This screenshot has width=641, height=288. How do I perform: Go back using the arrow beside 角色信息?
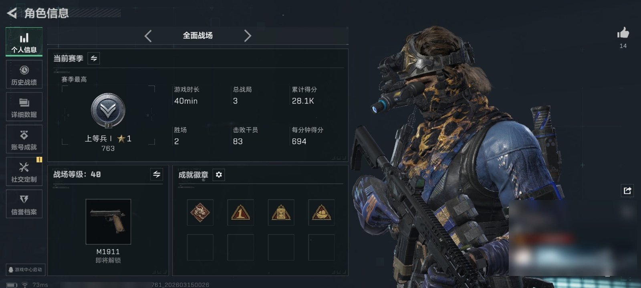click(x=12, y=13)
